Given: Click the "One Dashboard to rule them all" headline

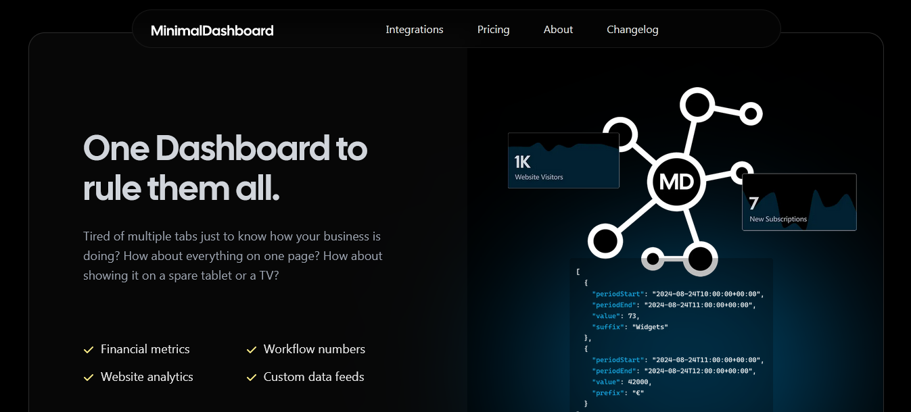Looking at the screenshot, I should [x=225, y=168].
